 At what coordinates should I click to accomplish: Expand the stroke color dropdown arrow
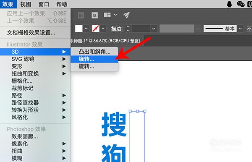[103, 29]
